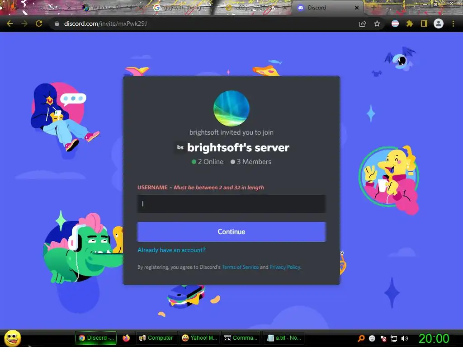This screenshot has height=347, width=463.
Task: Share this page using the share icon
Action: [x=363, y=23]
